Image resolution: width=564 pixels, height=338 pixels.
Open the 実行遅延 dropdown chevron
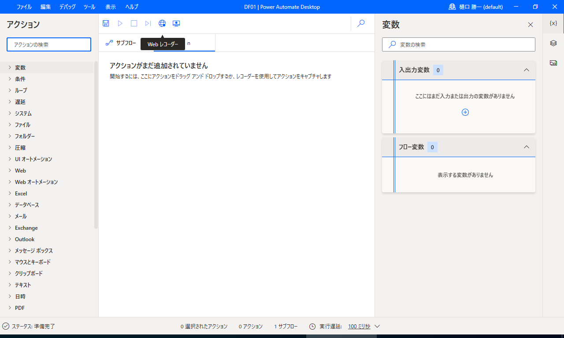coord(377,326)
